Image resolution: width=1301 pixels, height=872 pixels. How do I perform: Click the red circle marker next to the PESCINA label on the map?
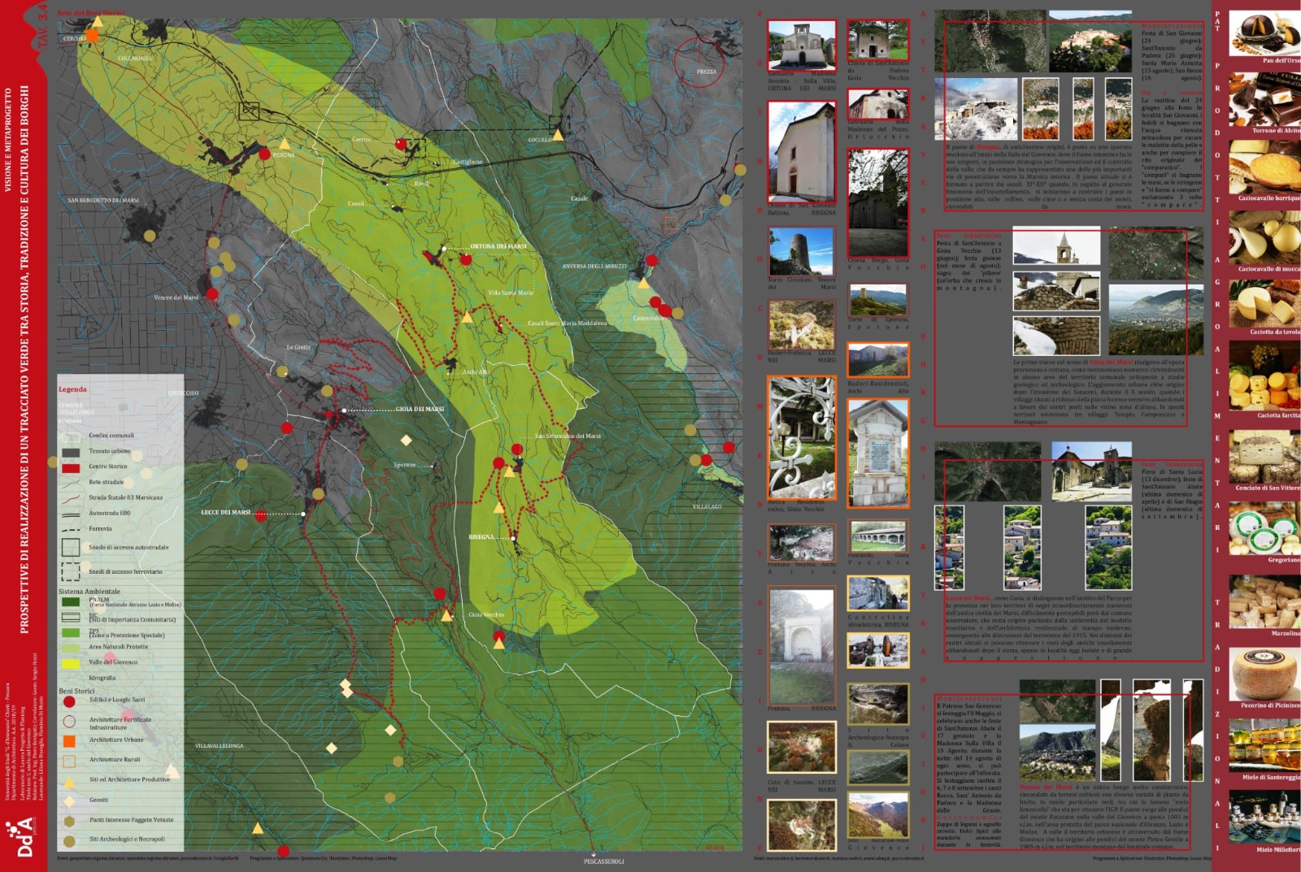click(264, 154)
